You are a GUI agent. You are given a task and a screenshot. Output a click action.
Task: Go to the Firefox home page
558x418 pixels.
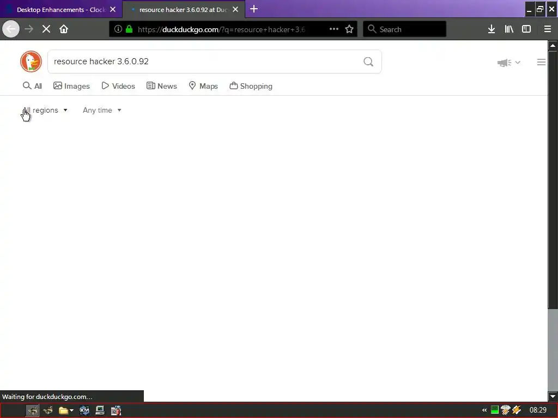click(x=64, y=29)
